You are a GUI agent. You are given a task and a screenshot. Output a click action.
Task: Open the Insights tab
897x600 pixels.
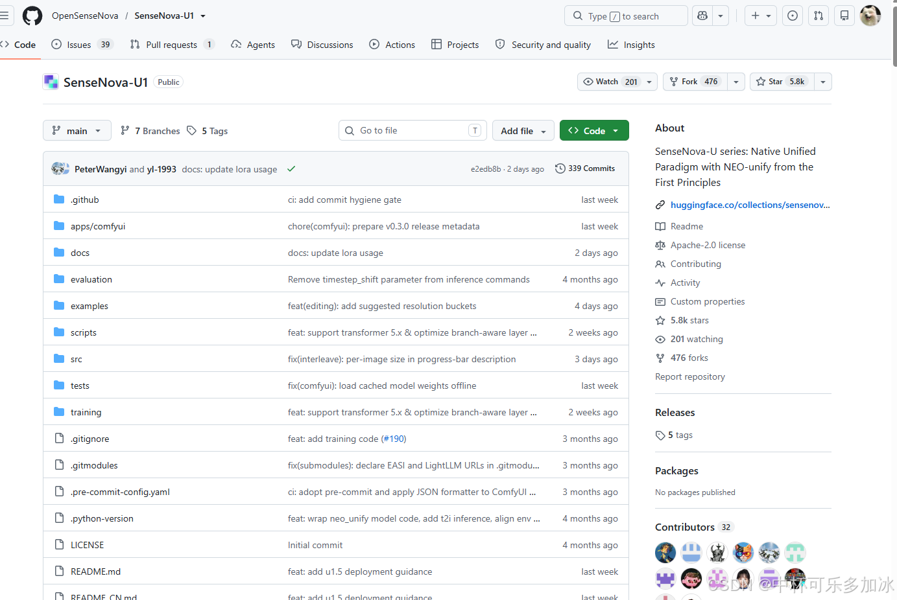click(632, 45)
